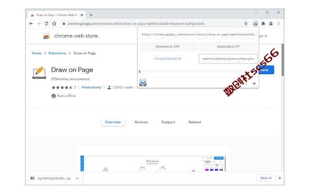This screenshot has height=194, width=310.
Task: Open the Chrome three-dot menu
Action: point(279,24)
